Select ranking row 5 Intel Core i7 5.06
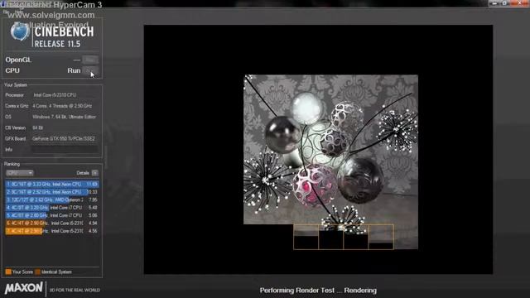This screenshot has height=298, width=530. pos(52,215)
